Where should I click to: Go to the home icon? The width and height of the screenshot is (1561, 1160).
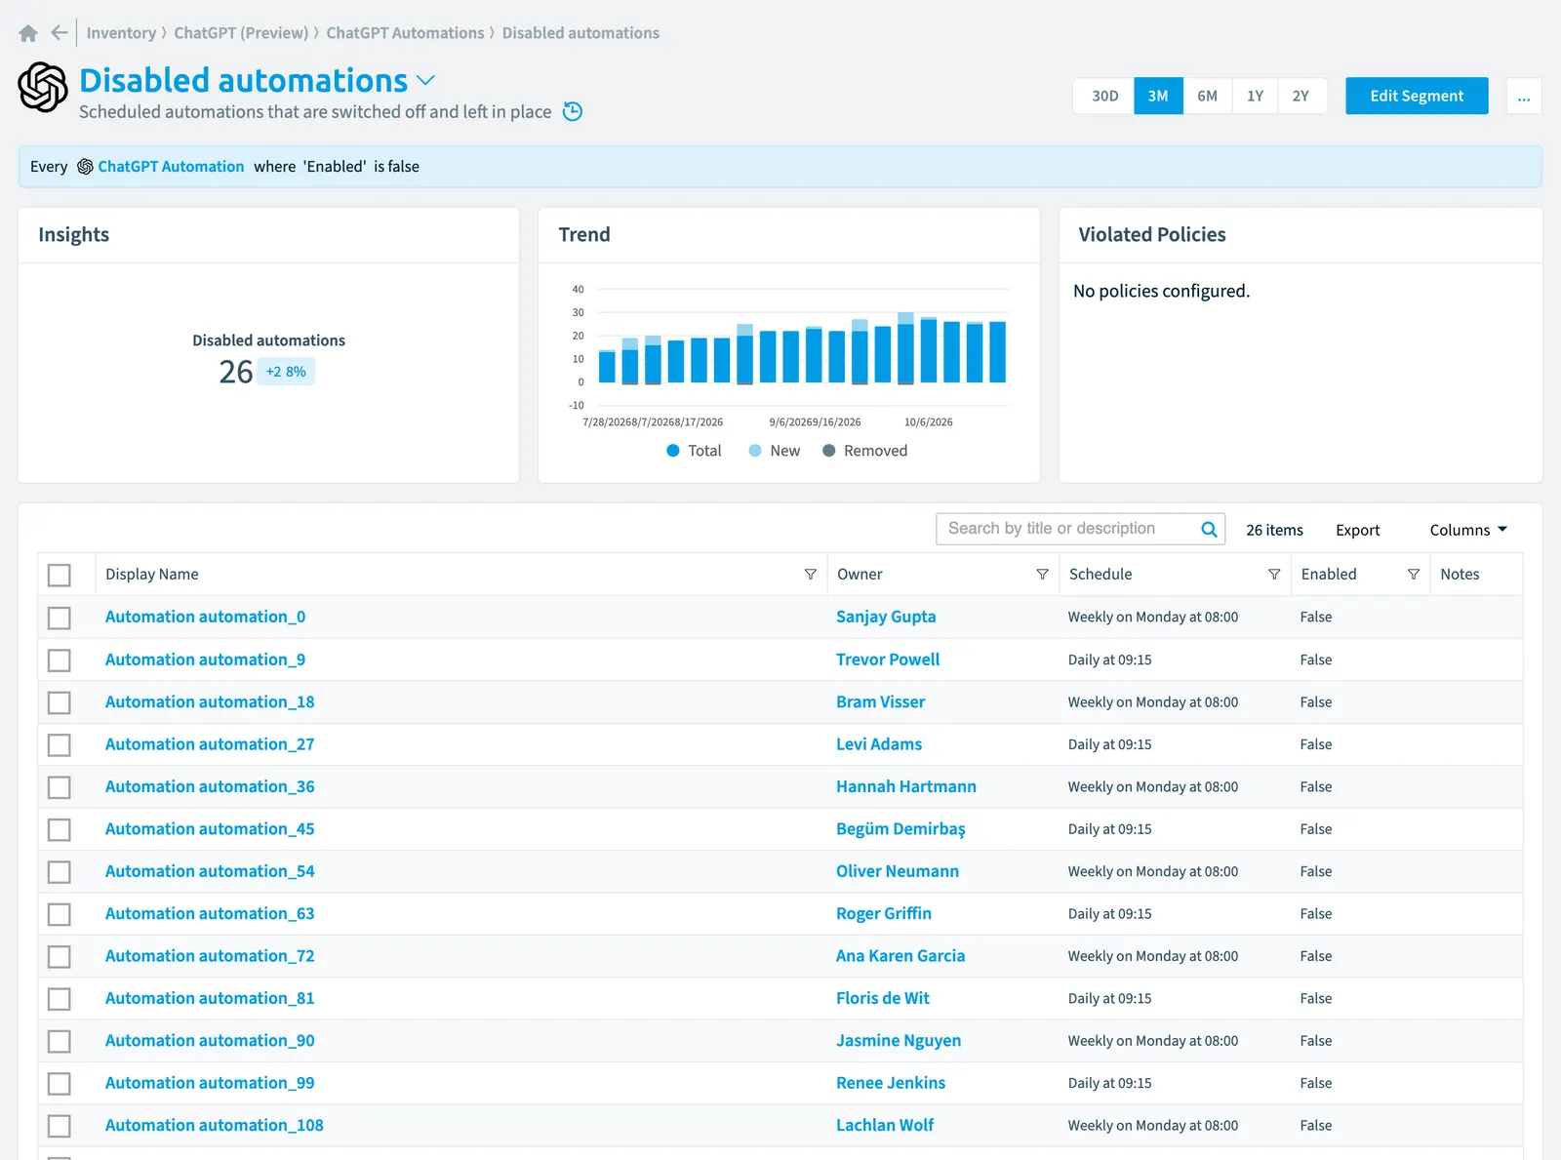(x=28, y=33)
